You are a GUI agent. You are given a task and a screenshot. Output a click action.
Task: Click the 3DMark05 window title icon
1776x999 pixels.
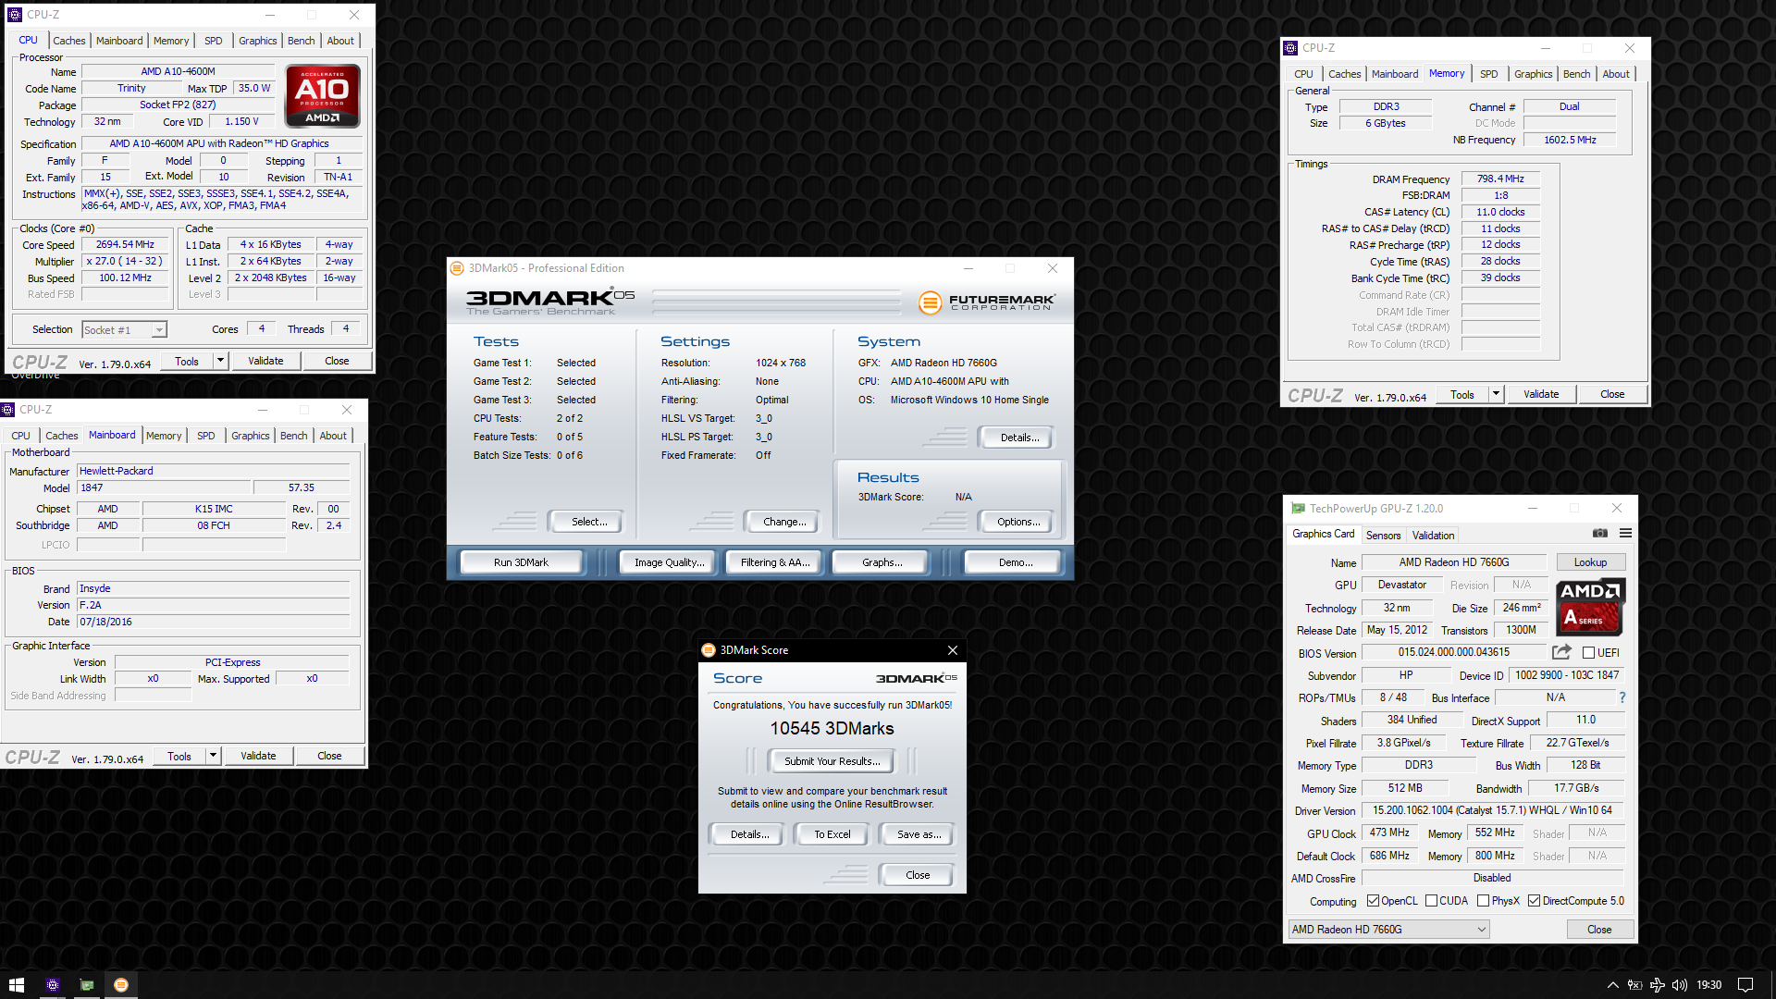(x=457, y=268)
